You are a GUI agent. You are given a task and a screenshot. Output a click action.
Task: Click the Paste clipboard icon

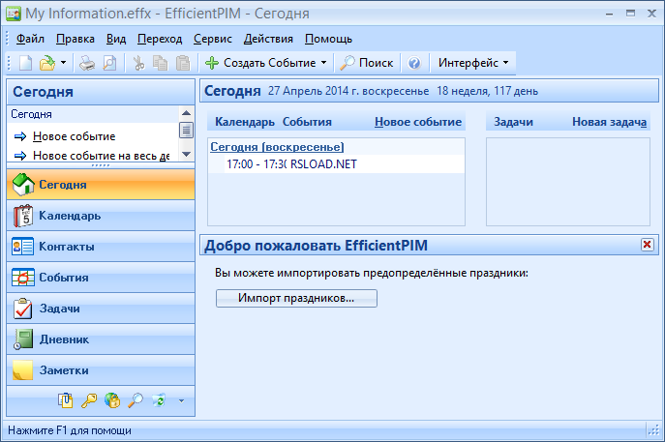pos(183,63)
